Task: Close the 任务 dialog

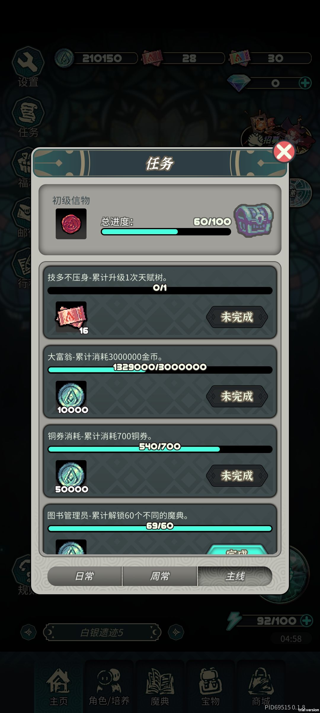Action: coord(284,152)
